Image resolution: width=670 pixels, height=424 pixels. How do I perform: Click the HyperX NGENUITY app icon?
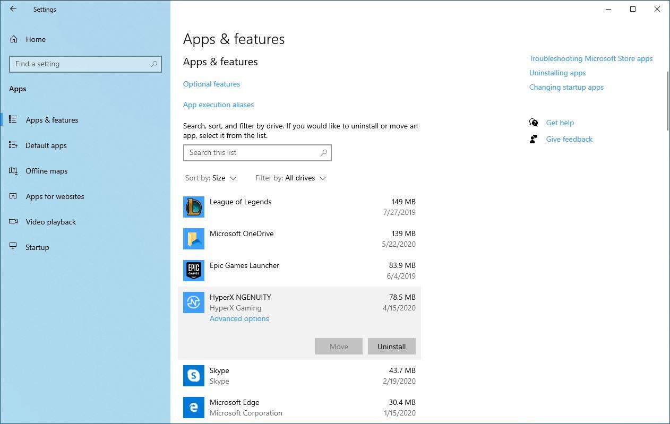click(194, 302)
